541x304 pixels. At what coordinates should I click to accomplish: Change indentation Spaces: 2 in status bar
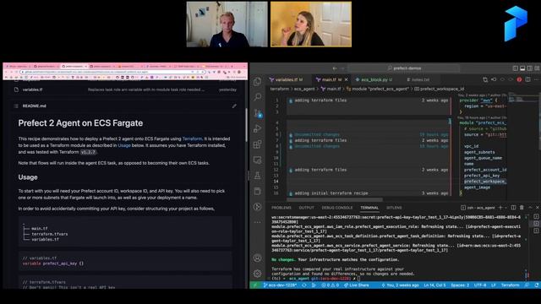[x=460, y=285]
